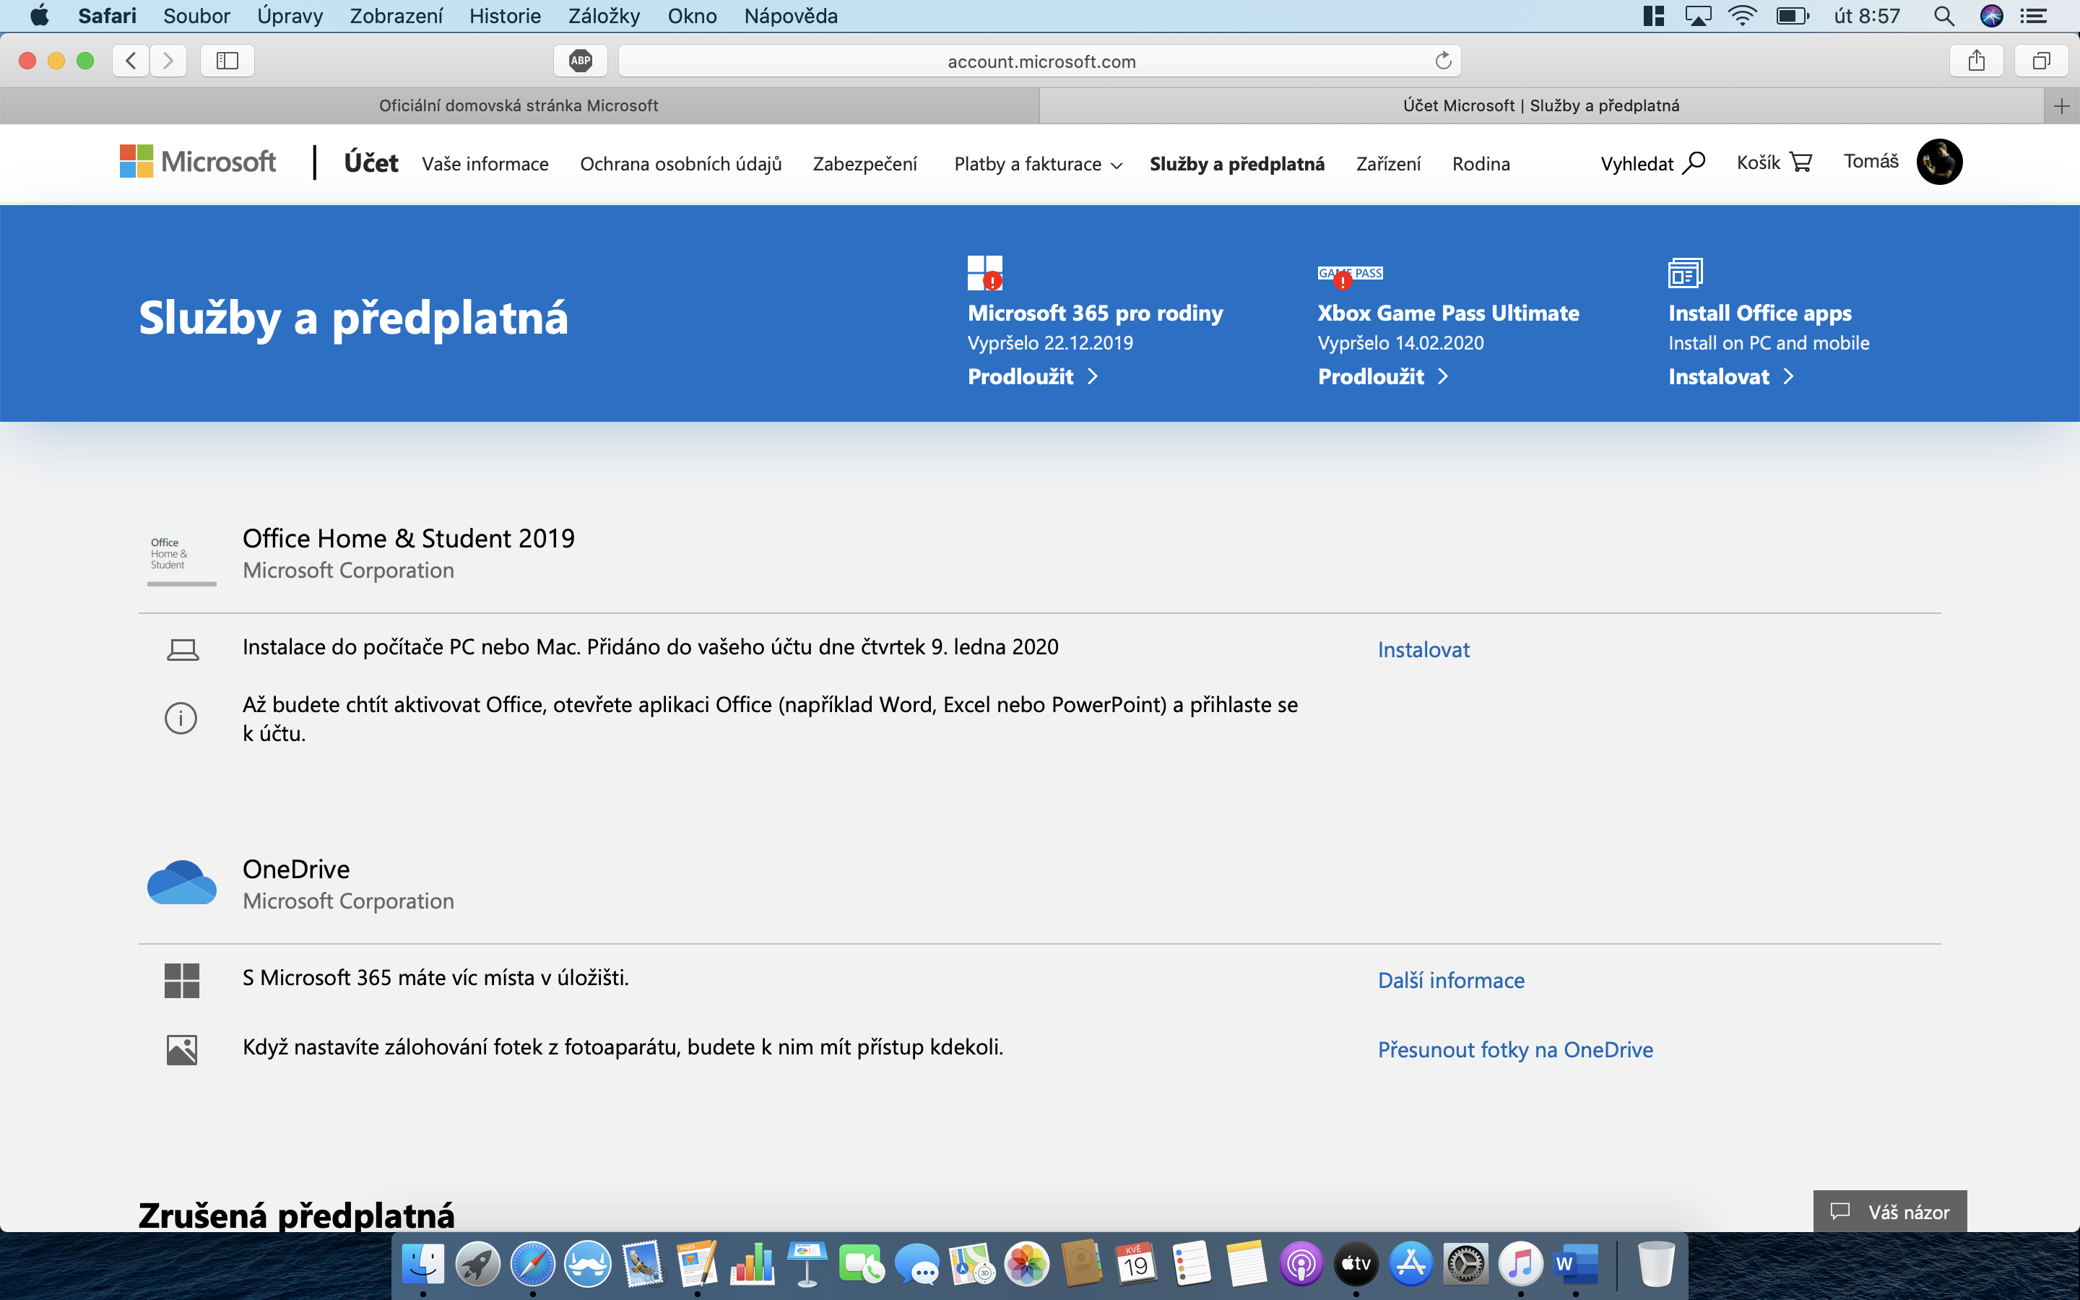
Task: Click the Office Home & Student product logo
Action: pyautogui.click(x=181, y=555)
